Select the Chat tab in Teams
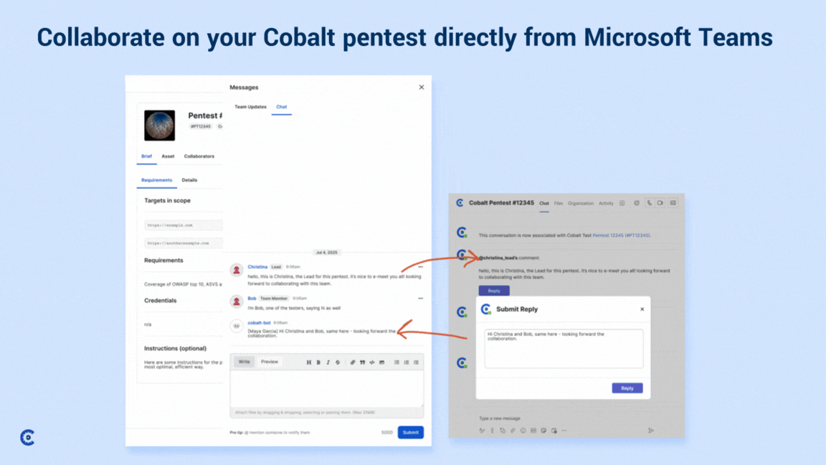 tap(544, 204)
